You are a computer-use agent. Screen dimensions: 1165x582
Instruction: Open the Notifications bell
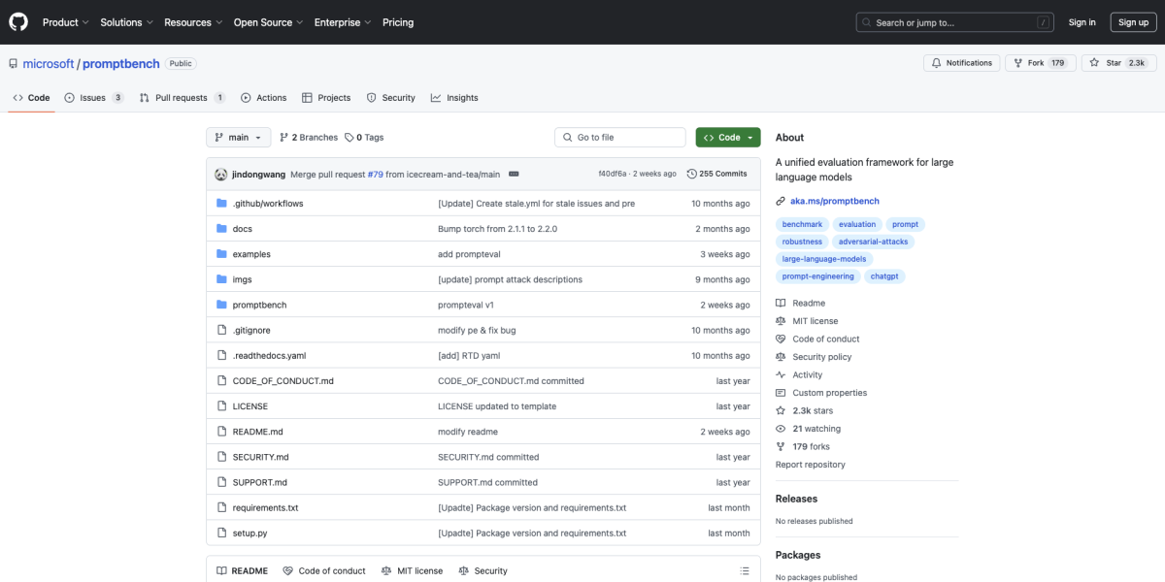pyautogui.click(x=939, y=62)
